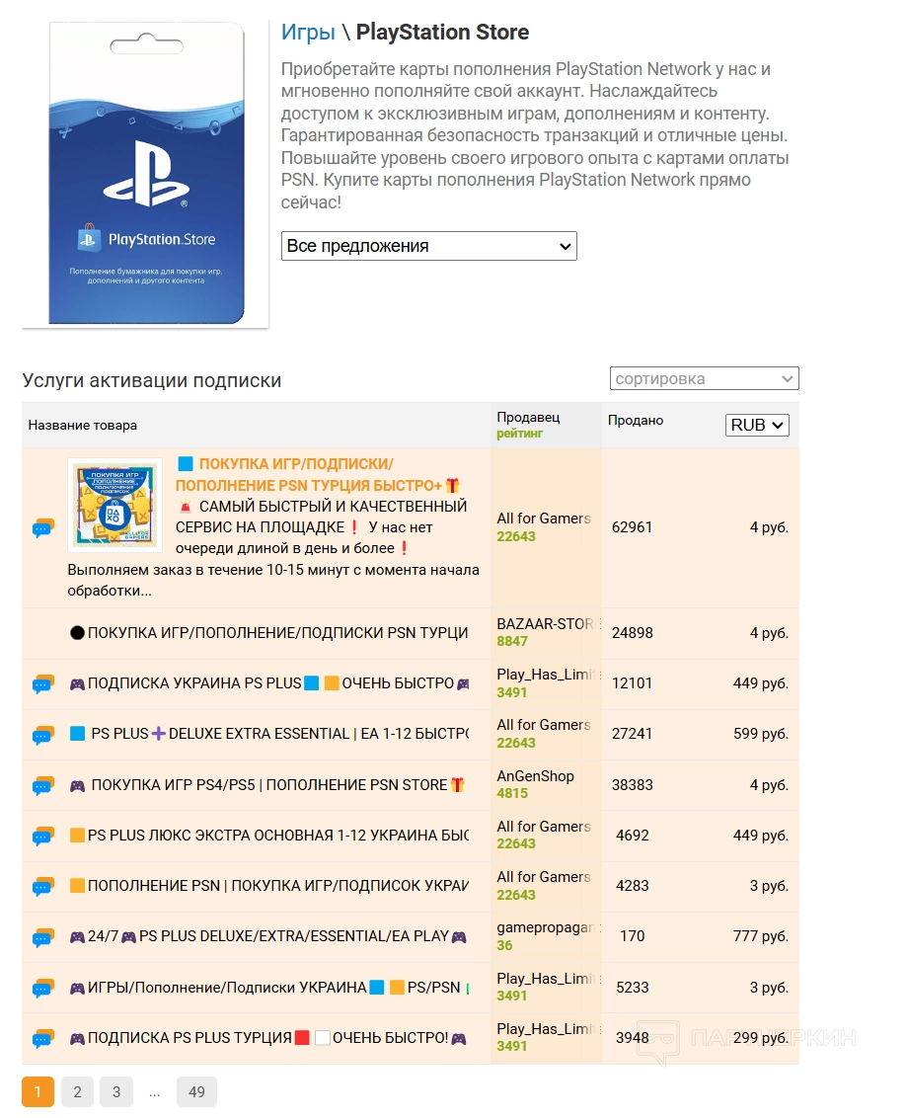The image size is (907, 1118).
Task: Click Play_Has_Limit seller in 12101 row
Action: [549, 675]
